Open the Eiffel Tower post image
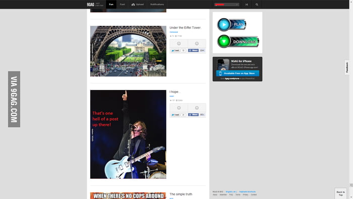Screen dimensions: 353x199 (128, 51)
